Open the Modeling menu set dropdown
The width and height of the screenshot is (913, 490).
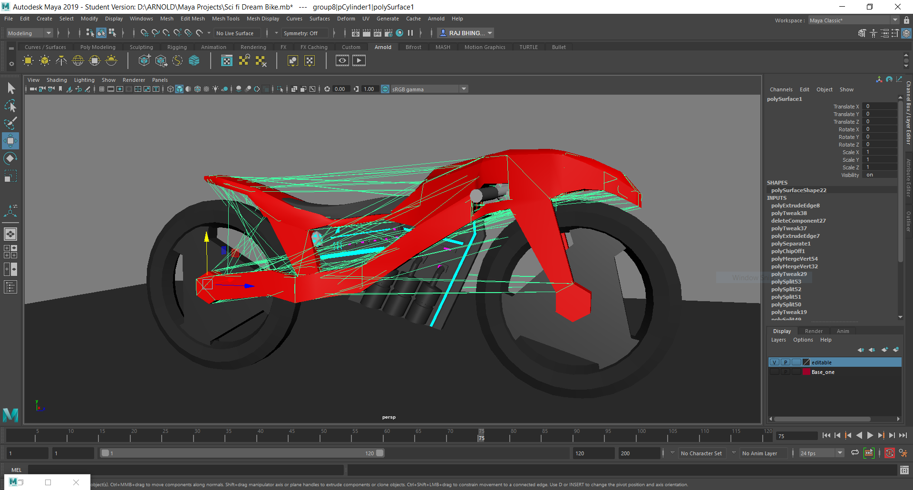point(29,33)
